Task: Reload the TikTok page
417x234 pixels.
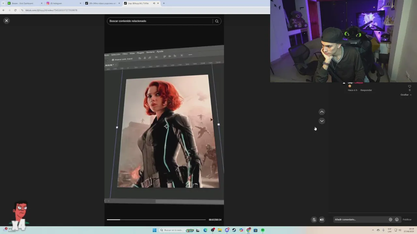Action: (x=15, y=10)
